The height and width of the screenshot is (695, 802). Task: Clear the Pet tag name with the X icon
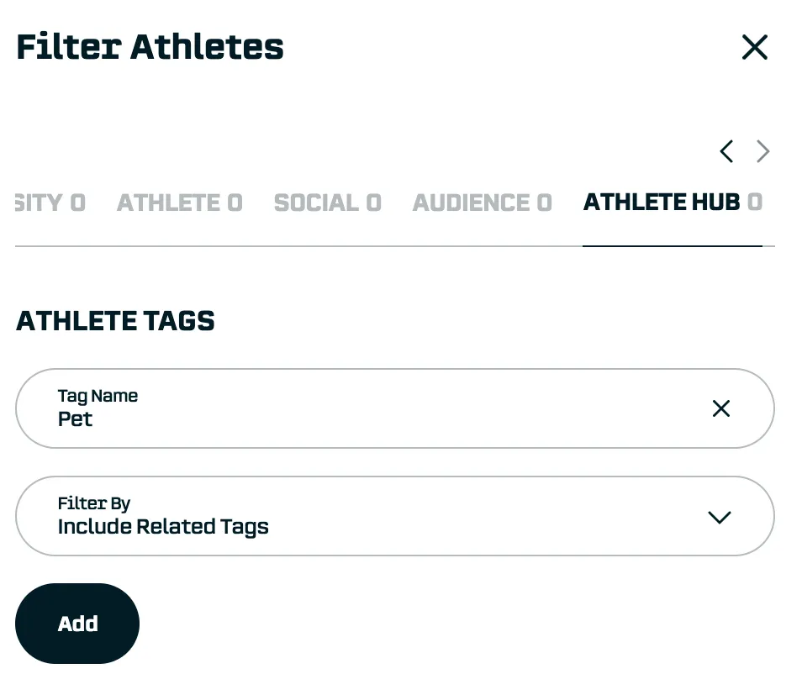point(720,408)
